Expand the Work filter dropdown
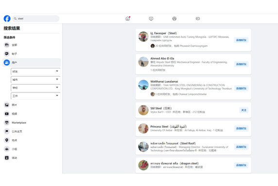The image size is (278, 186). [x=35, y=96]
